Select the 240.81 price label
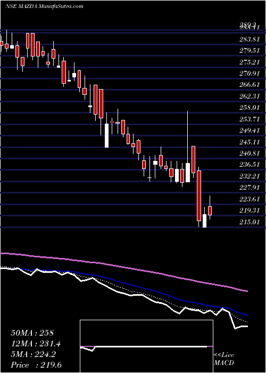 coord(249,153)
